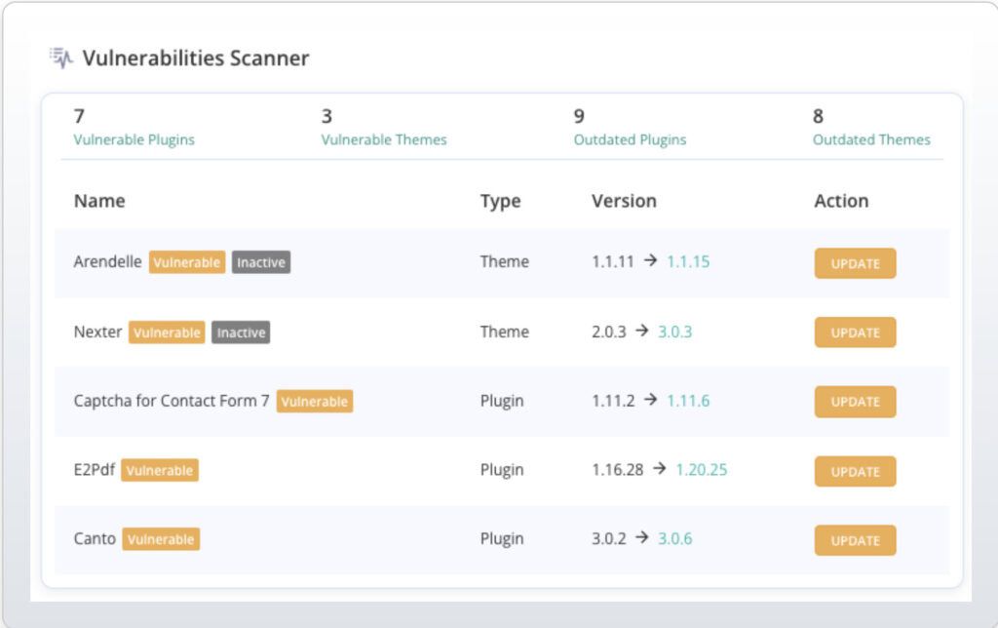Click the Inactive badge next to Arendelle
Screen dimensions: 998x628
[261, 262]
